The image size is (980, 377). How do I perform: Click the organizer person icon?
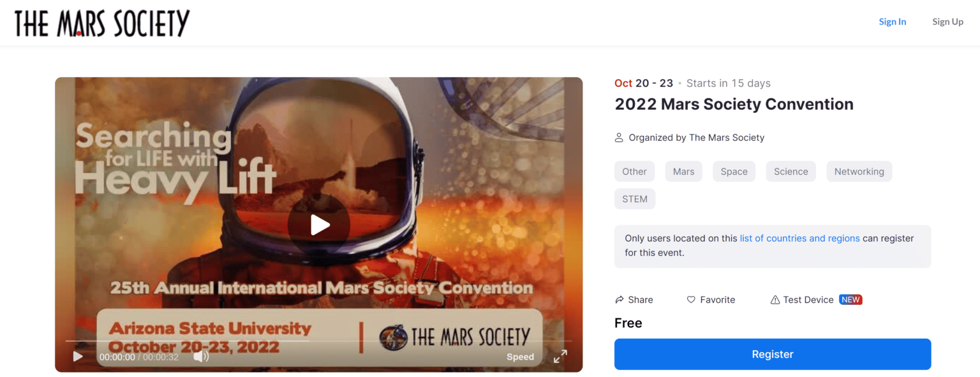(x=619, y=138)
